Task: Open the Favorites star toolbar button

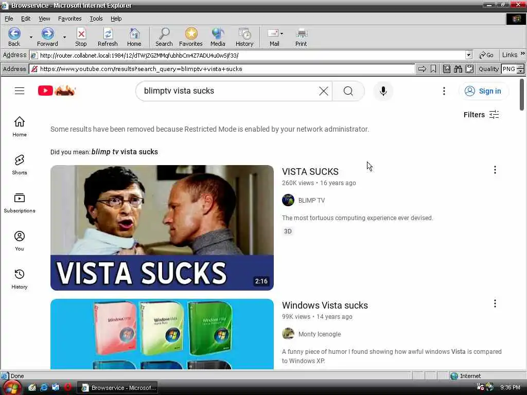Action: 190,37
